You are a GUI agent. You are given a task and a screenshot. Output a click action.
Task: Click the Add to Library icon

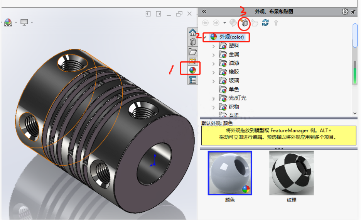coord(244,23)
